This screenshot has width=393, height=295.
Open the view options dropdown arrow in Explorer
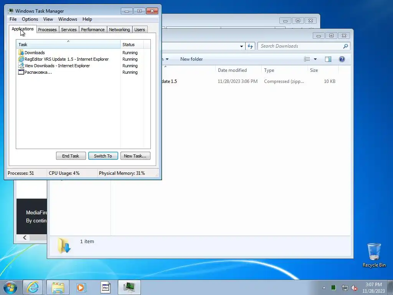click(315, 59)
